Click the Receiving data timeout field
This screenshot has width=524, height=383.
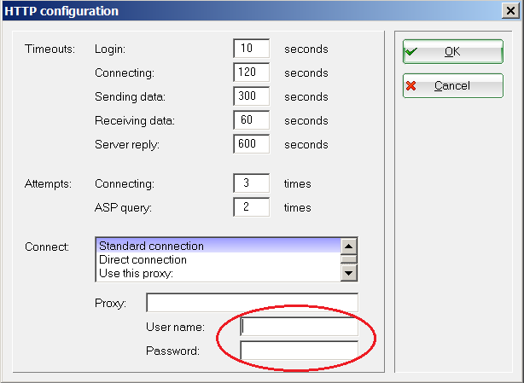(251, 120)
